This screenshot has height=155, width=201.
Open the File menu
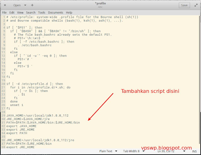[4, 12]
